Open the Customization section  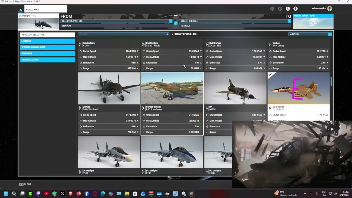click(x=47, y=60)
